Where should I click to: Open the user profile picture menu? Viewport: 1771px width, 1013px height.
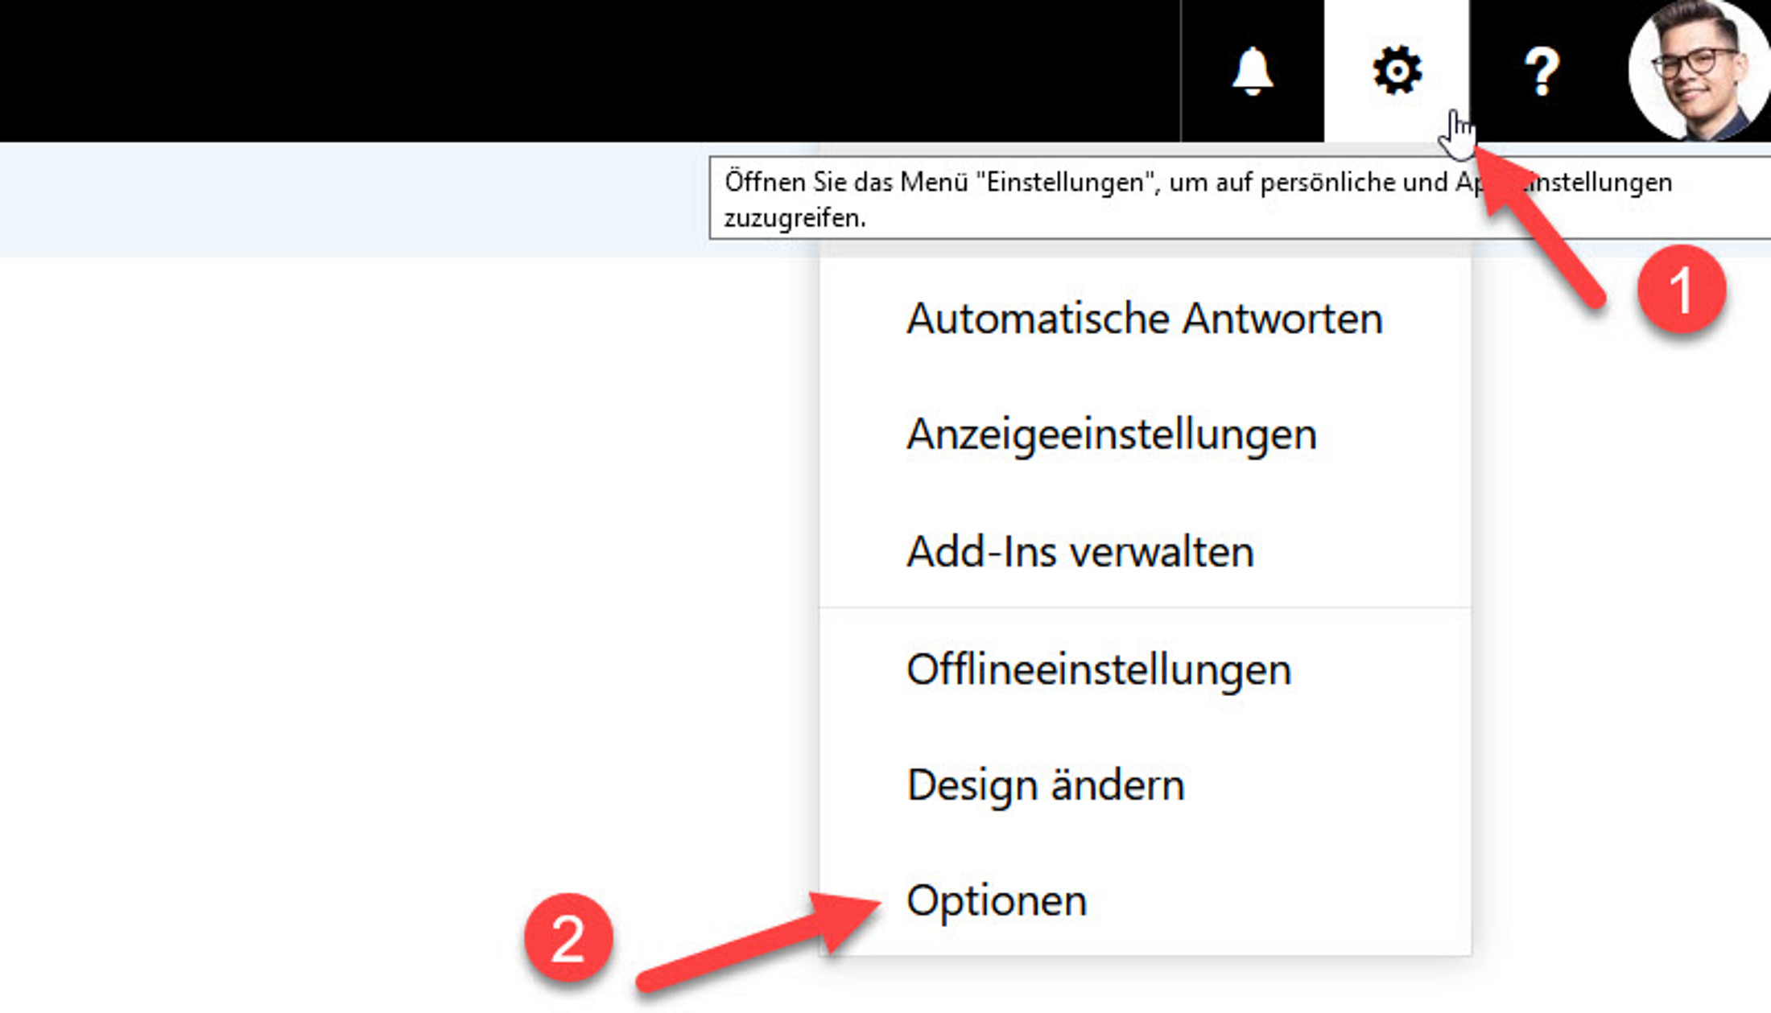coord(1699,71)
